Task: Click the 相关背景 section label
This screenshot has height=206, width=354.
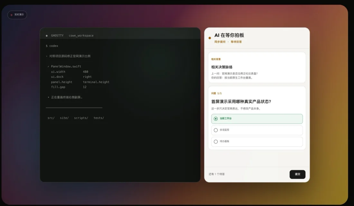Action: (x=216, y=59)
